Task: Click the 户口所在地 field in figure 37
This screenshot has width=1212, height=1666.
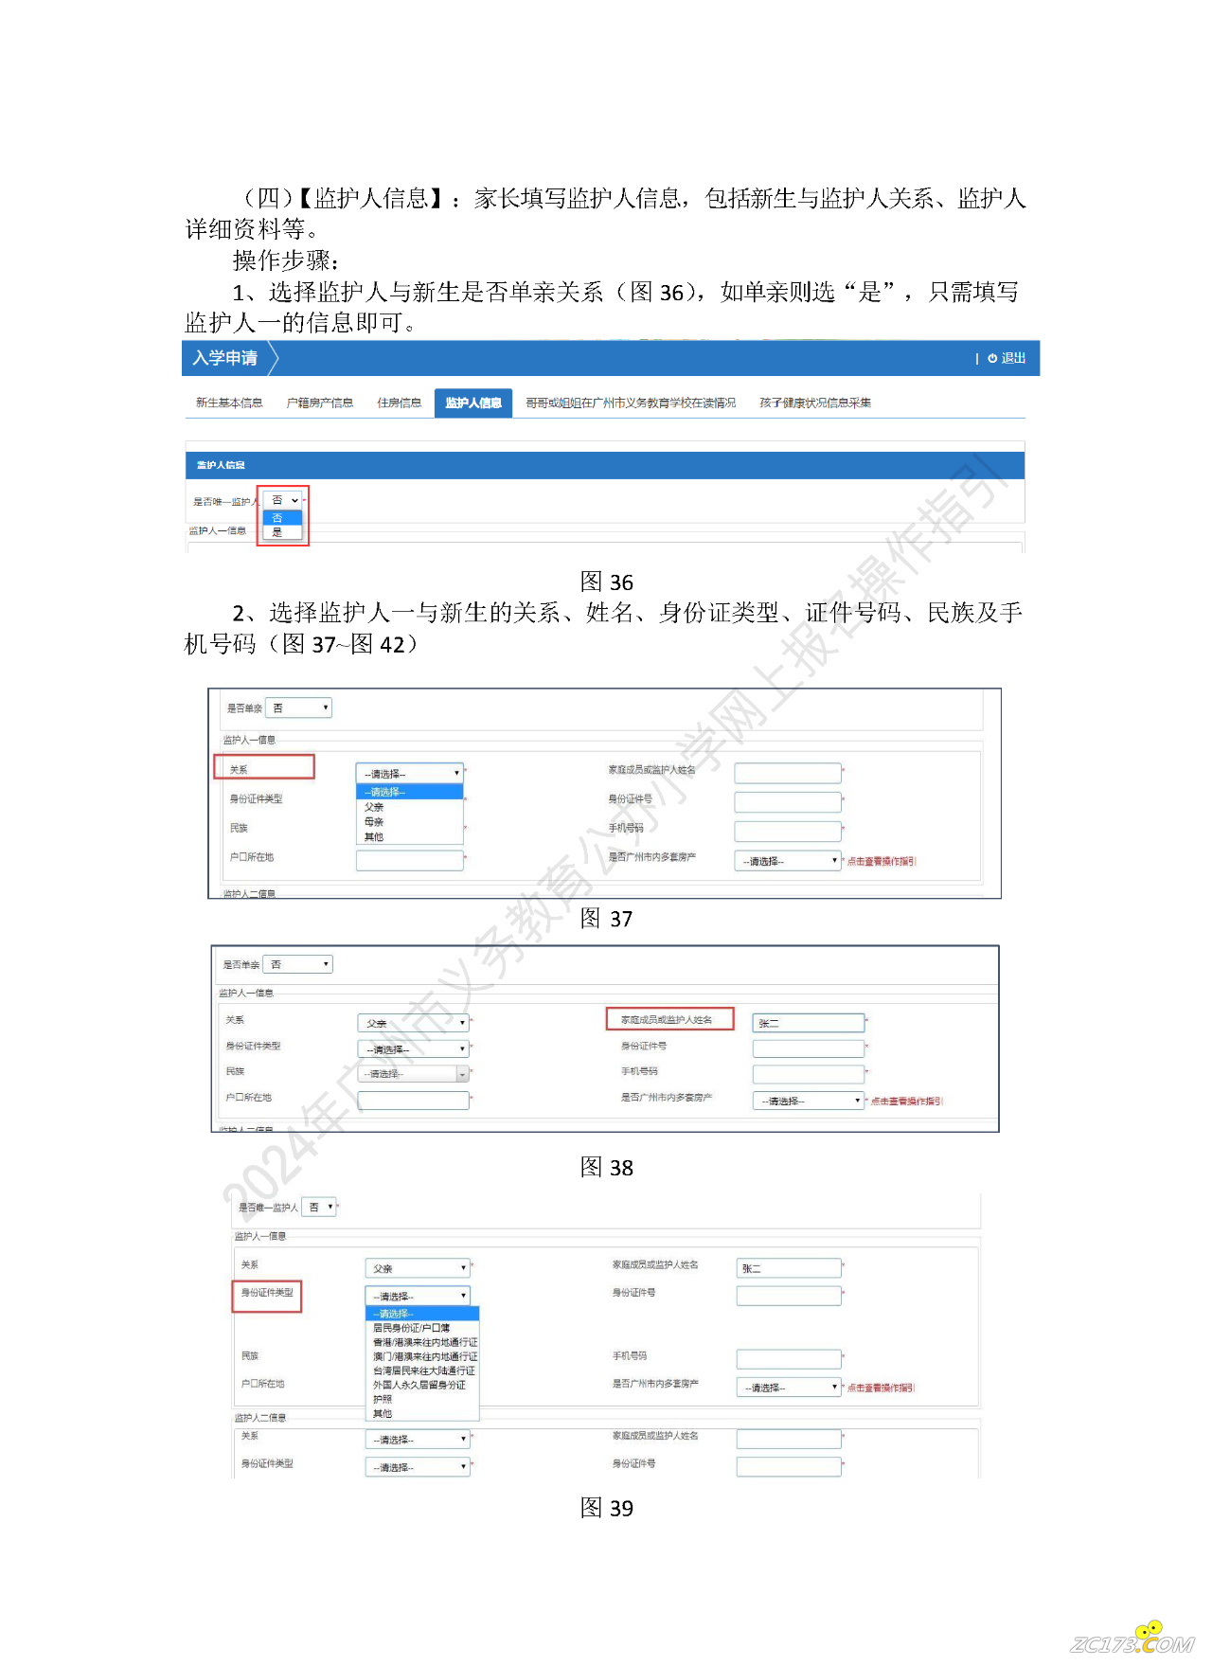Action: [x=409, y=860]
